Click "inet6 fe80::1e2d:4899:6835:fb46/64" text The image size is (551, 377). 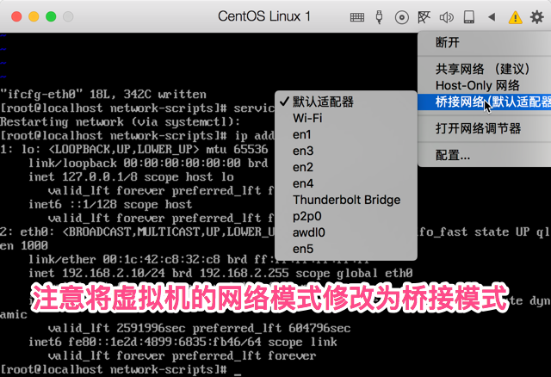[x=145, y=342]
